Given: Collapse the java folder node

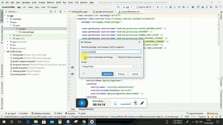Looking at the screenshot, I should click(8, 22).
